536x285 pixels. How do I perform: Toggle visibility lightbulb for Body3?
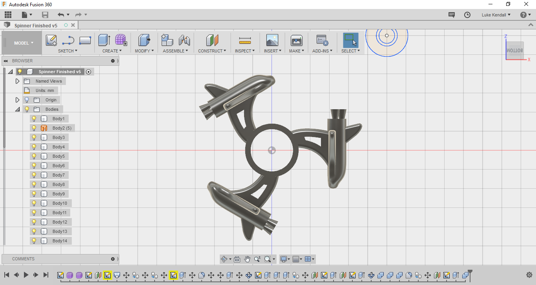point(34,137)
